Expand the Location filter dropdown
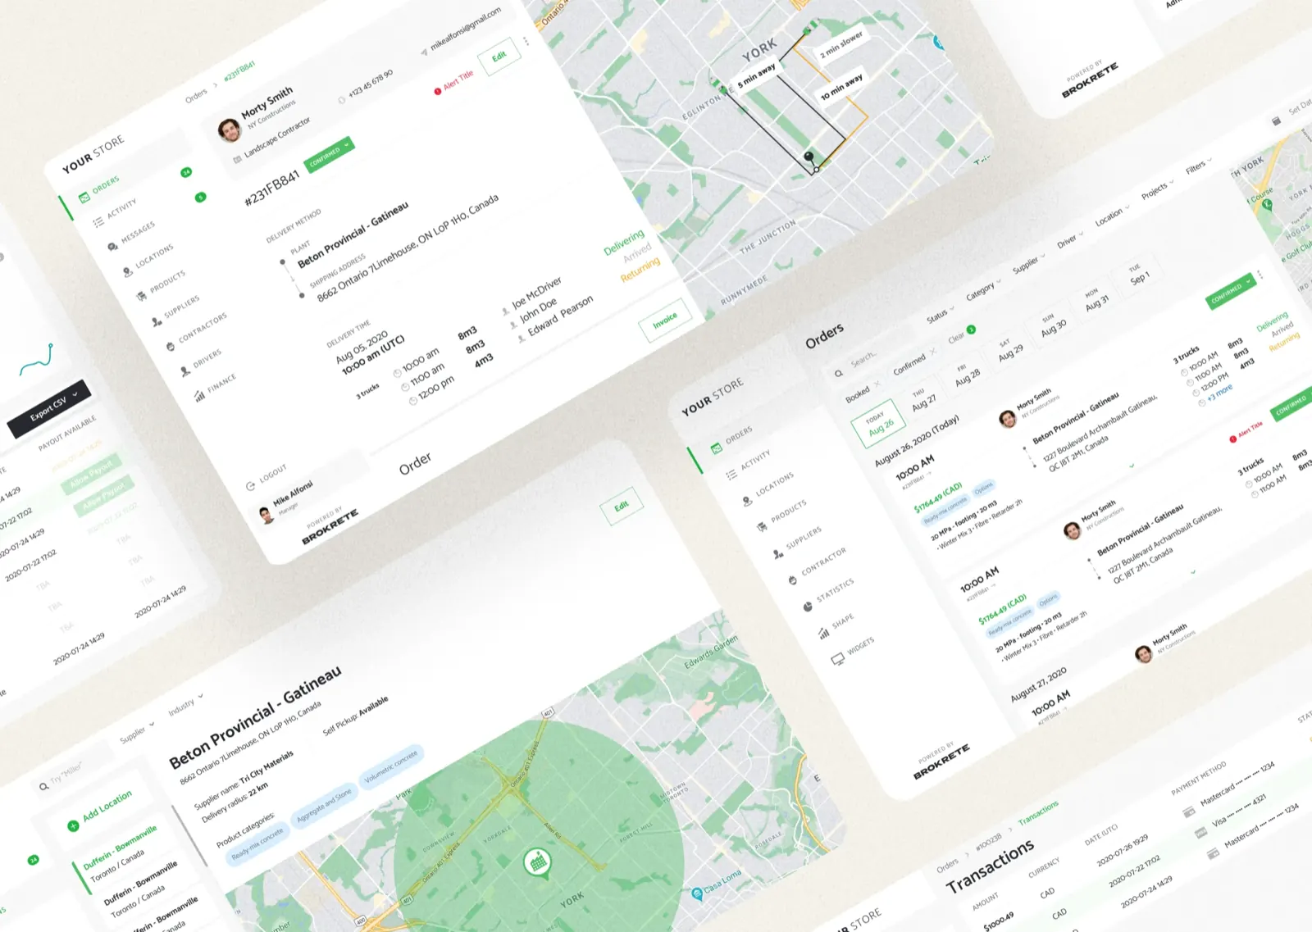Image resolution: width=1312 pixels, height=932 pixels. [1112, 216]
